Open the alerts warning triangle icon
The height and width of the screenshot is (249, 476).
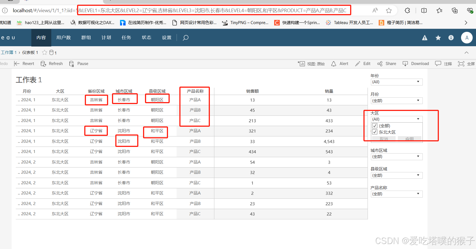tap(425, 38)
